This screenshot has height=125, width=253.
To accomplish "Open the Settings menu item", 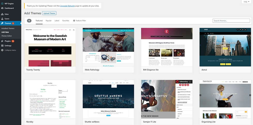I will point(11,45).
